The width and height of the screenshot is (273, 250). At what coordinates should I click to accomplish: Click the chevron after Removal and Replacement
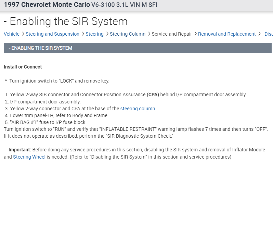coord(259,34)
